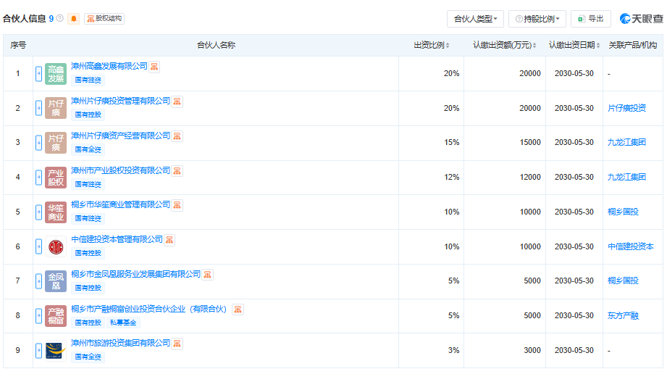This screenshot has width=667, height=382.
Task: Click the 股权结构 button
Action: pyautogui.click(x=104, y=19)
